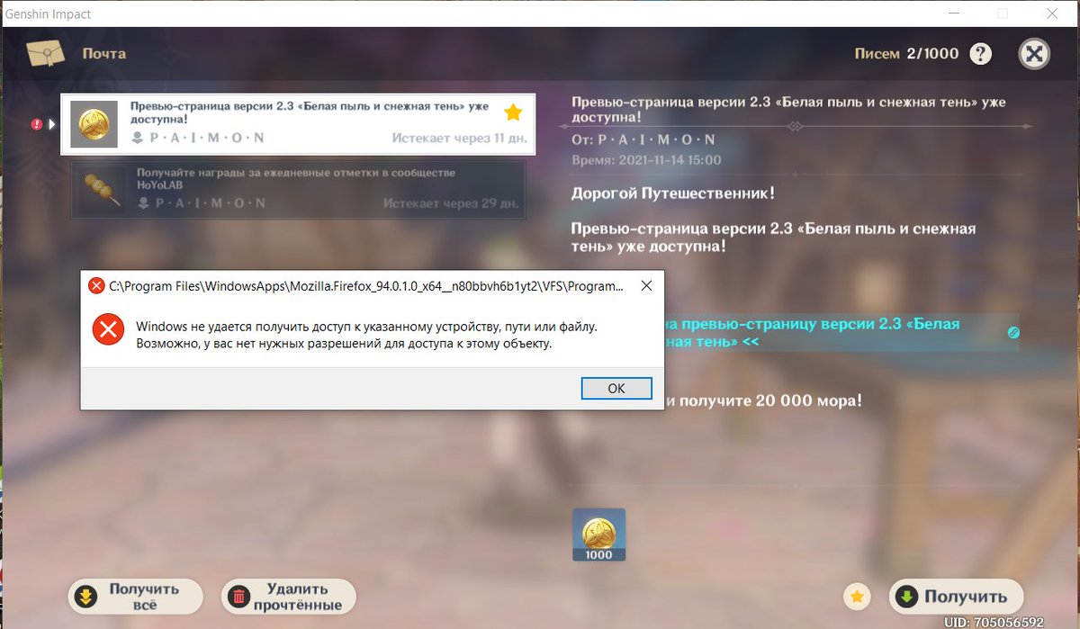Viewport: 1080px width, 629px height.
Task: Select the HoYoLAB daily check-in rewards mail
Action: (x=298, y=189)
